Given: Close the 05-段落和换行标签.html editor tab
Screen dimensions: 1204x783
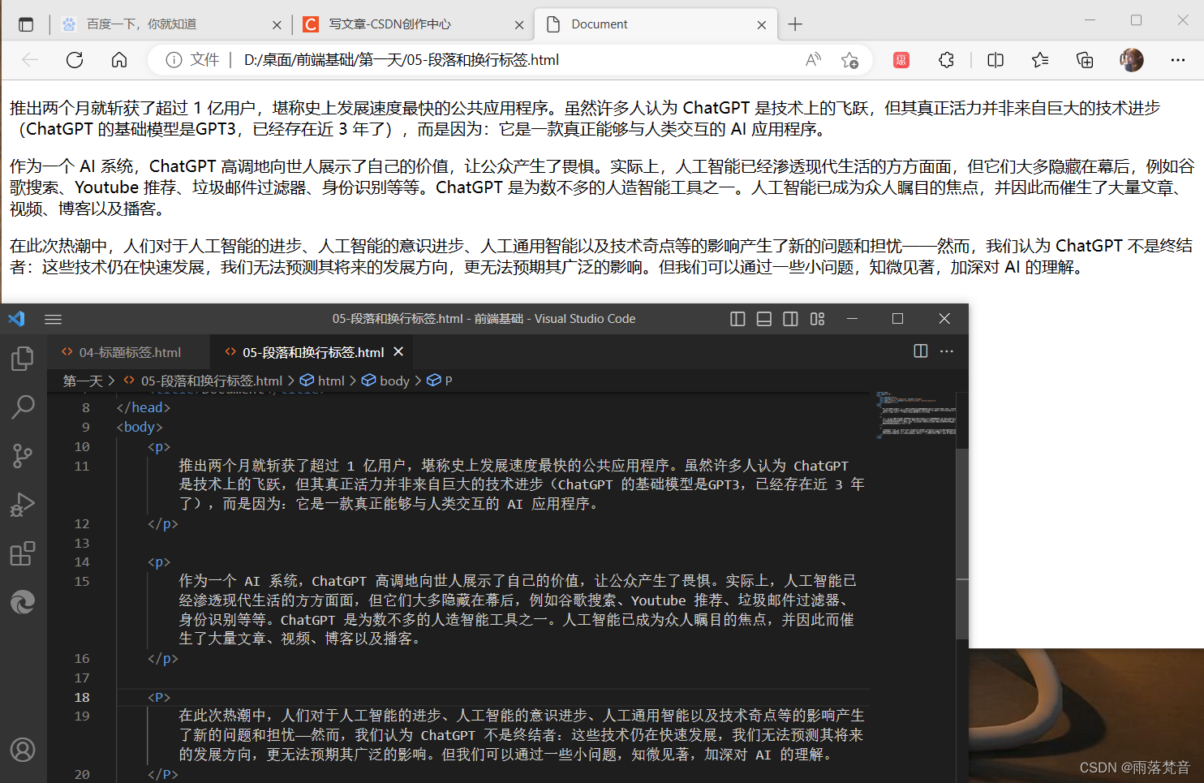Looking at the screenshot, I should pyautogui.click(x=398, y=351).
